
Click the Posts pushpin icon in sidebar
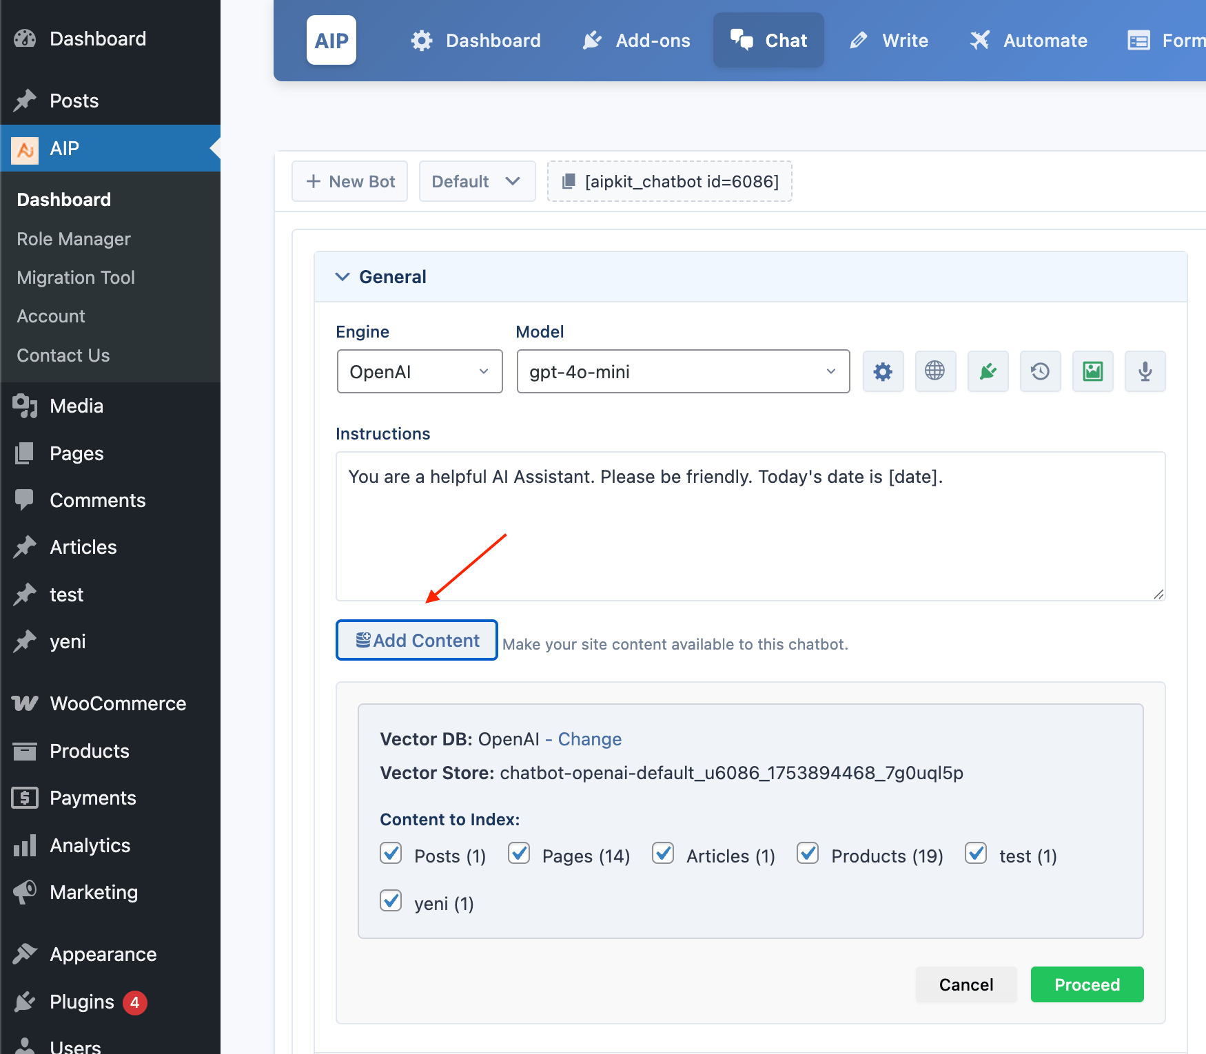[x=25, y=101]
